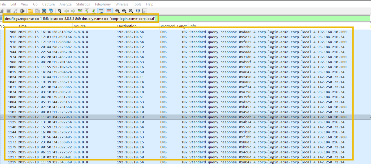The height and width of the screenshot is (164, 371).
Task: Open the Telephony menu
Action: pos(102,4)
